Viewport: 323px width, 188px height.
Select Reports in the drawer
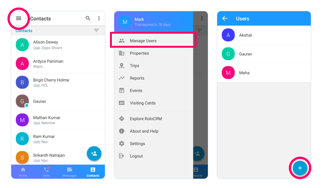tap(154, 78)
